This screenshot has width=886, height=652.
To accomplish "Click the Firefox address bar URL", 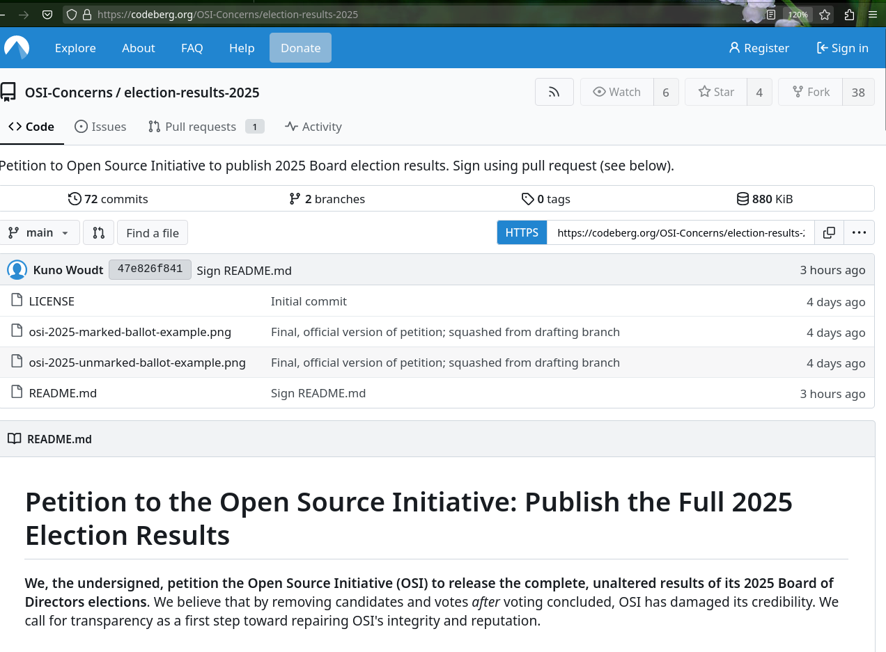I will click(228, 14).
